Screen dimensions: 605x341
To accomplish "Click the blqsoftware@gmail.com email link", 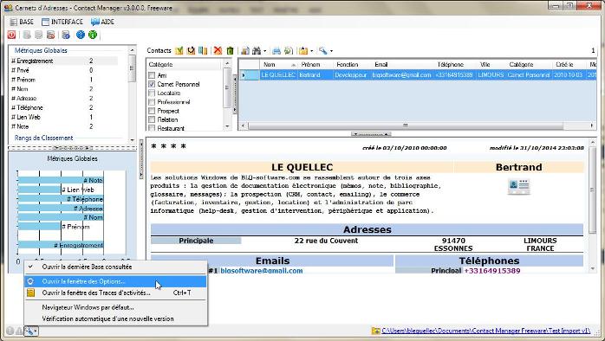I will click(262, 271).
